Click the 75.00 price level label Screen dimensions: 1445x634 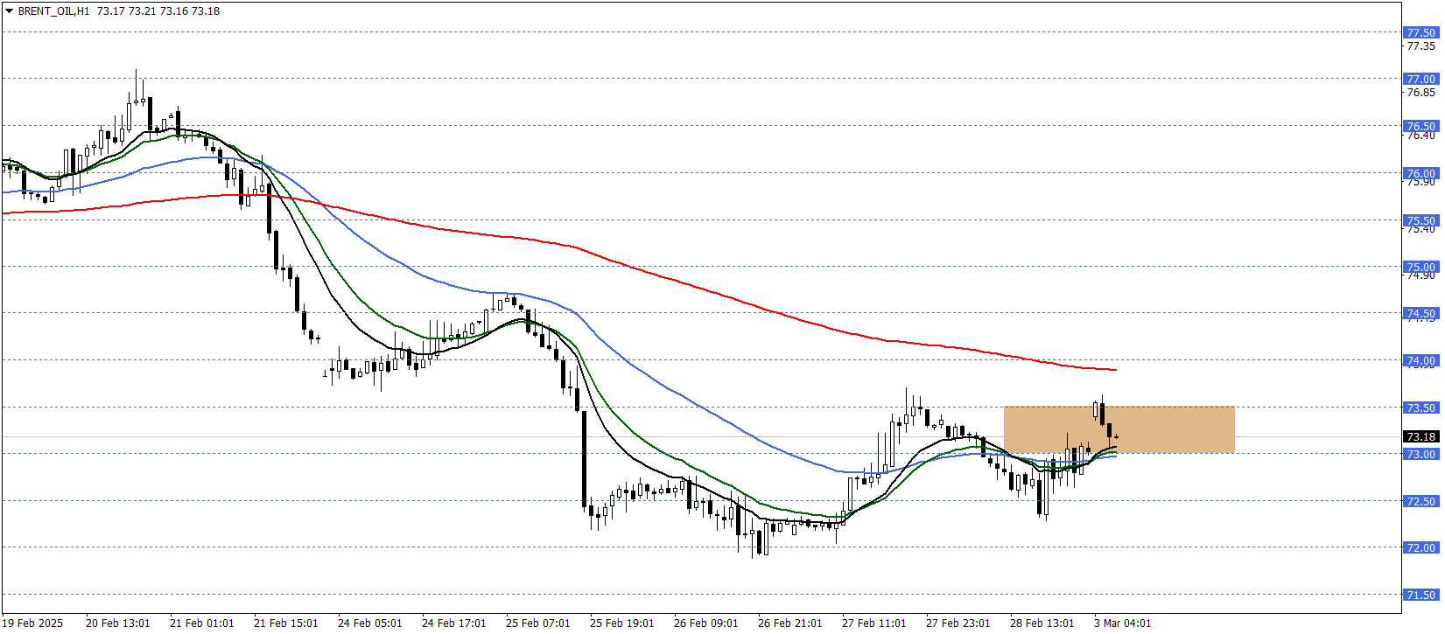[1420, 267]
